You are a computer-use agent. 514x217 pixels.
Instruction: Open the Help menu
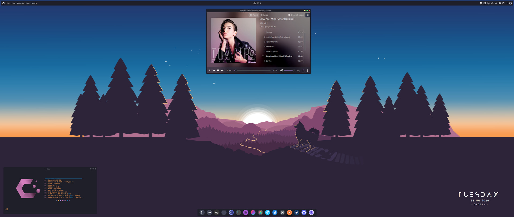pos(28,3)
